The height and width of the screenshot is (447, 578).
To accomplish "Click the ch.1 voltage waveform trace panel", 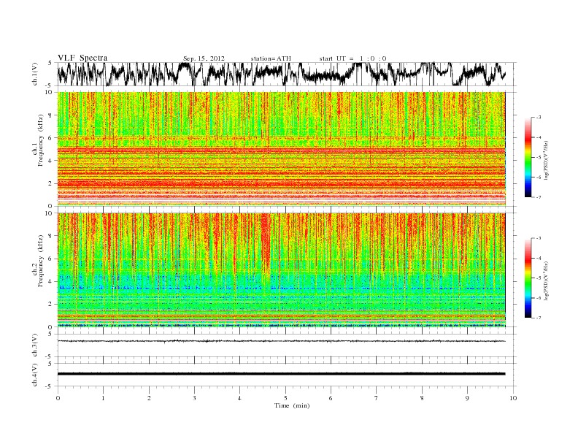I will (287, 74).
